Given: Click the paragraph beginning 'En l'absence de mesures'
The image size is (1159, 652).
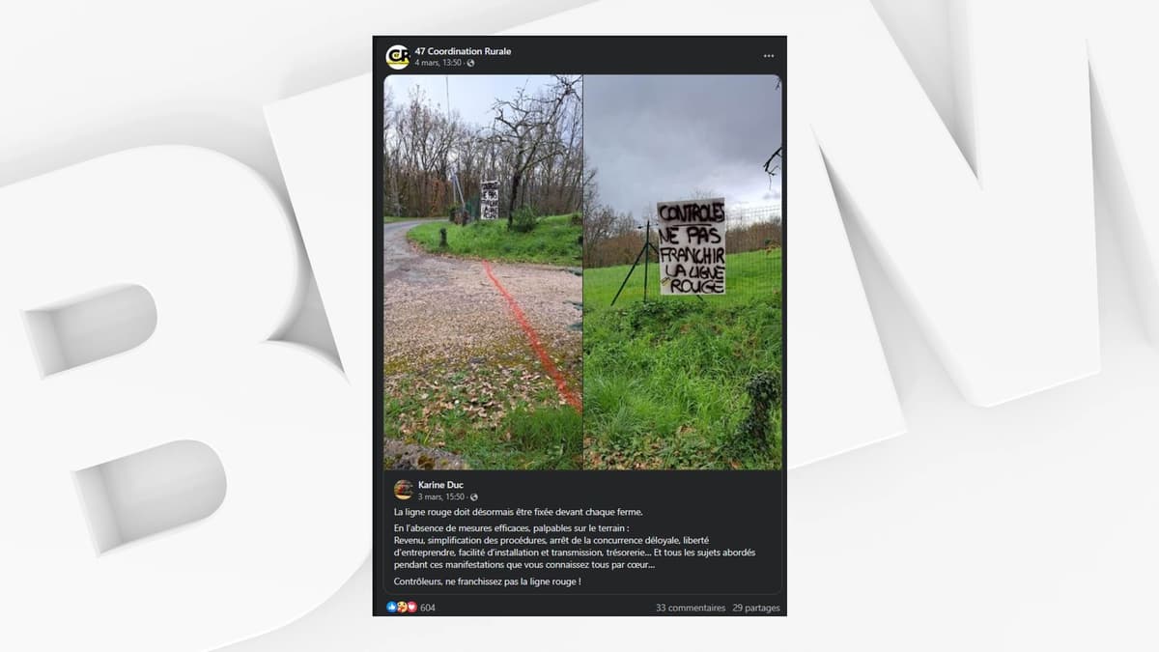Looking at the screenshot, I should pos(575,547).
